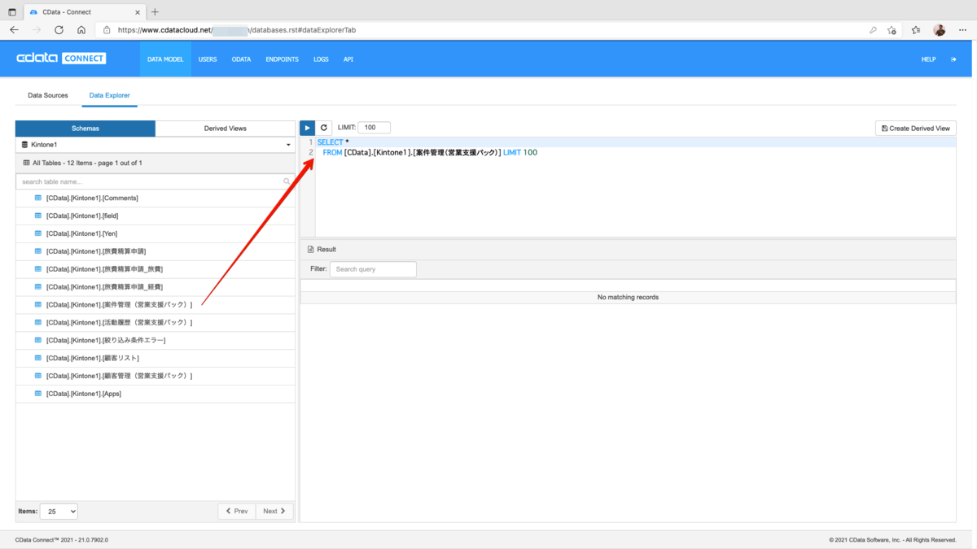Open the Kintone1 schema dropdown
The width and height of the screenshot is (977, 549).
[156, 145]
